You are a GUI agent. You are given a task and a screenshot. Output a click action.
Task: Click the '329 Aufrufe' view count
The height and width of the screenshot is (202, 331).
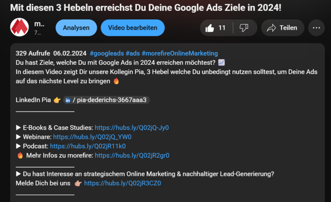(33, 53)
